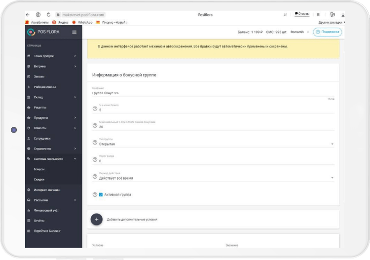Toggle the 'Активная группа' checkbox
This screenshot has width=370, height=260.
[101, 195]
